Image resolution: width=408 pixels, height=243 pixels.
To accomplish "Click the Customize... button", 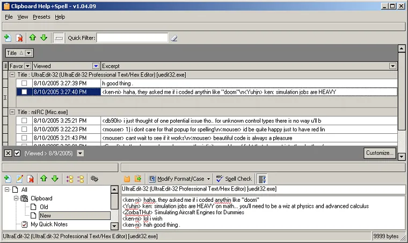I will [x=380, y=153].
